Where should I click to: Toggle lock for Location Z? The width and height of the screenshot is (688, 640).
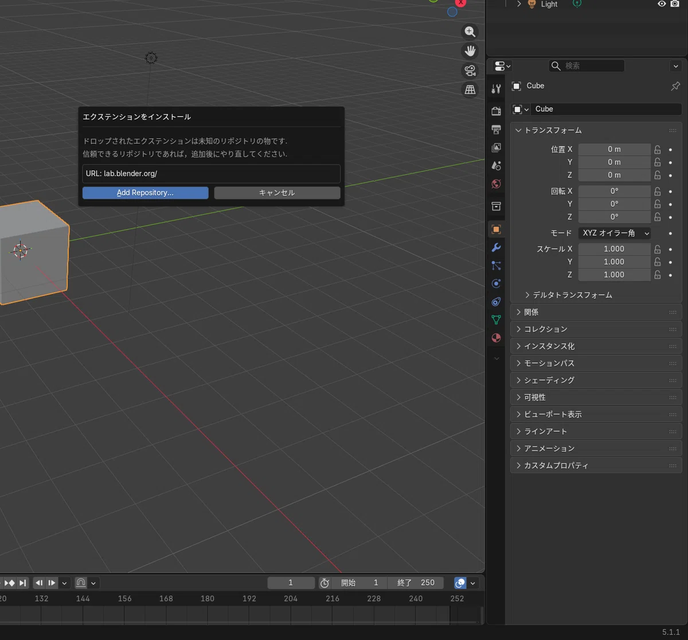[x=658, y=175]
